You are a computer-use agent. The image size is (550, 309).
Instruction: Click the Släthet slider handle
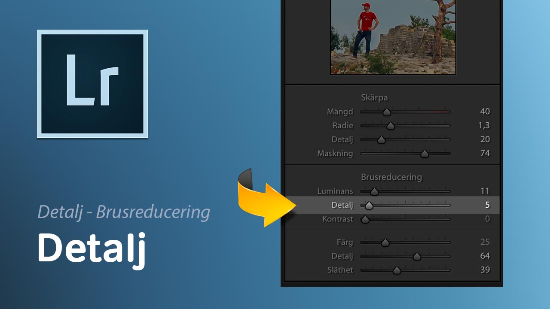pyautogui.click(x=397, y=270)
